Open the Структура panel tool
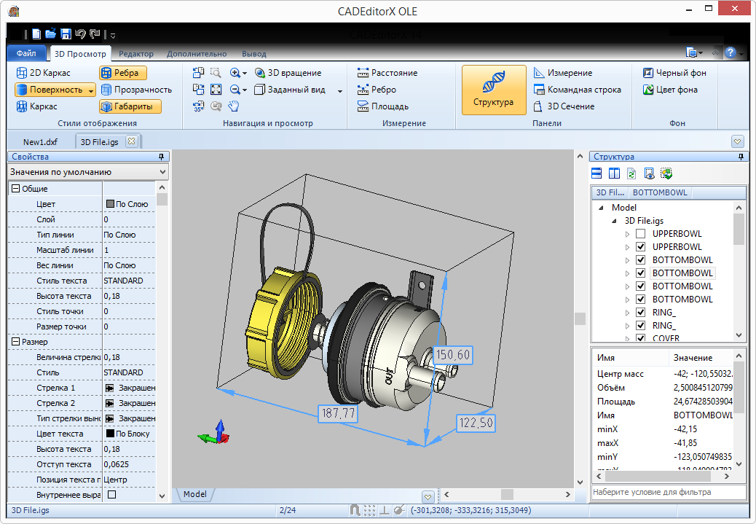Image resolution: width=756 pixels, height=524 pixels. [x=492, y=90]
